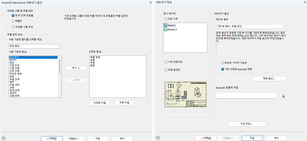
Task: Select the 맨 위 단계 조립품 radio option
Action: (13, 15)
